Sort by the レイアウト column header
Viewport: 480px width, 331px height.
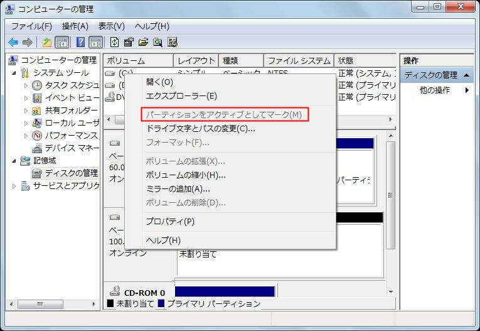pyautogui.click(x=196, y=61)
